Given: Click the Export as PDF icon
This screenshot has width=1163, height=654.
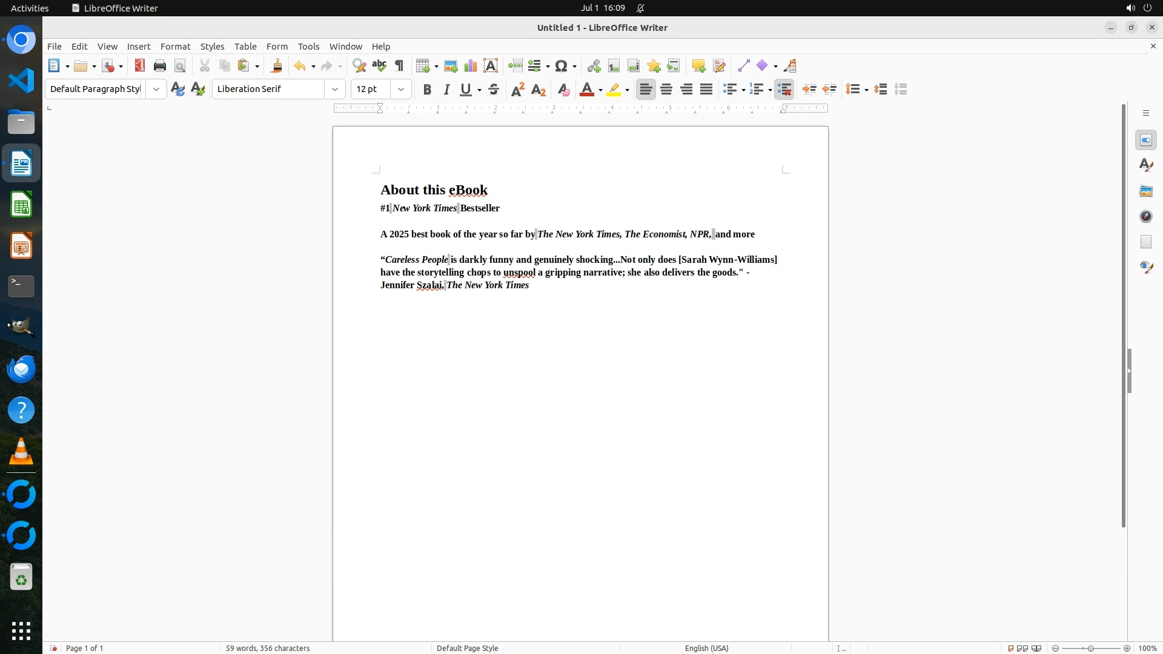Looking at the screenshot, I should tap(140, 66).
